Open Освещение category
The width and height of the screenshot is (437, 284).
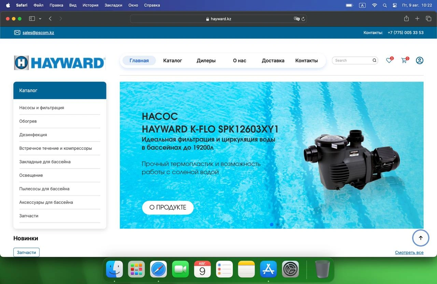pyautogui.click(x=31, y=175)
